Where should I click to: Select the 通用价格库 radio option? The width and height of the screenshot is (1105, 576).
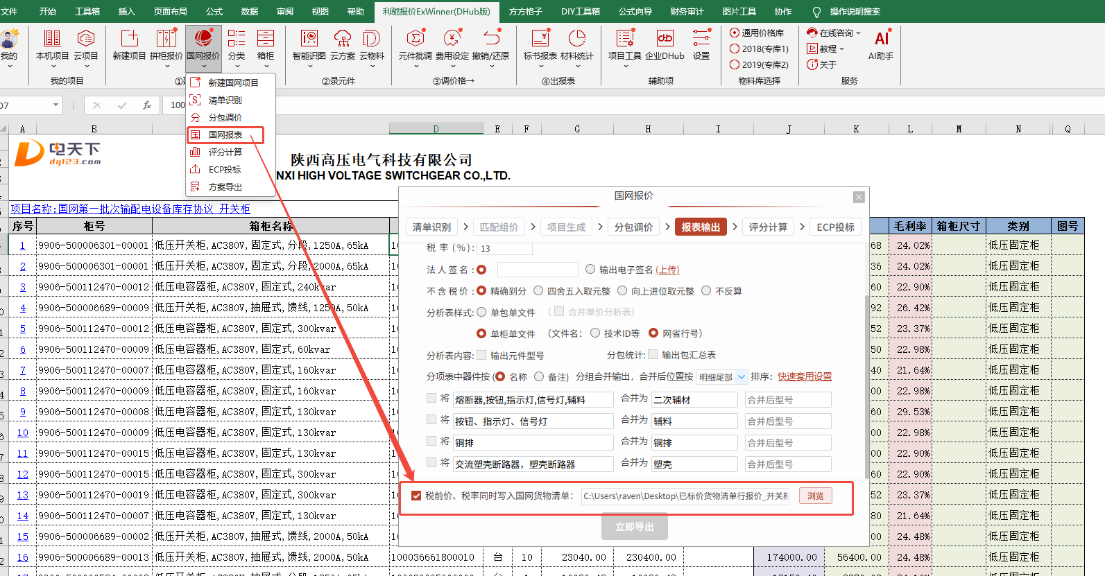(x=735, y=33)
